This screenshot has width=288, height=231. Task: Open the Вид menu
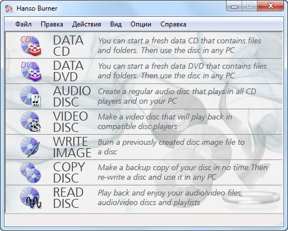(116, 24)
